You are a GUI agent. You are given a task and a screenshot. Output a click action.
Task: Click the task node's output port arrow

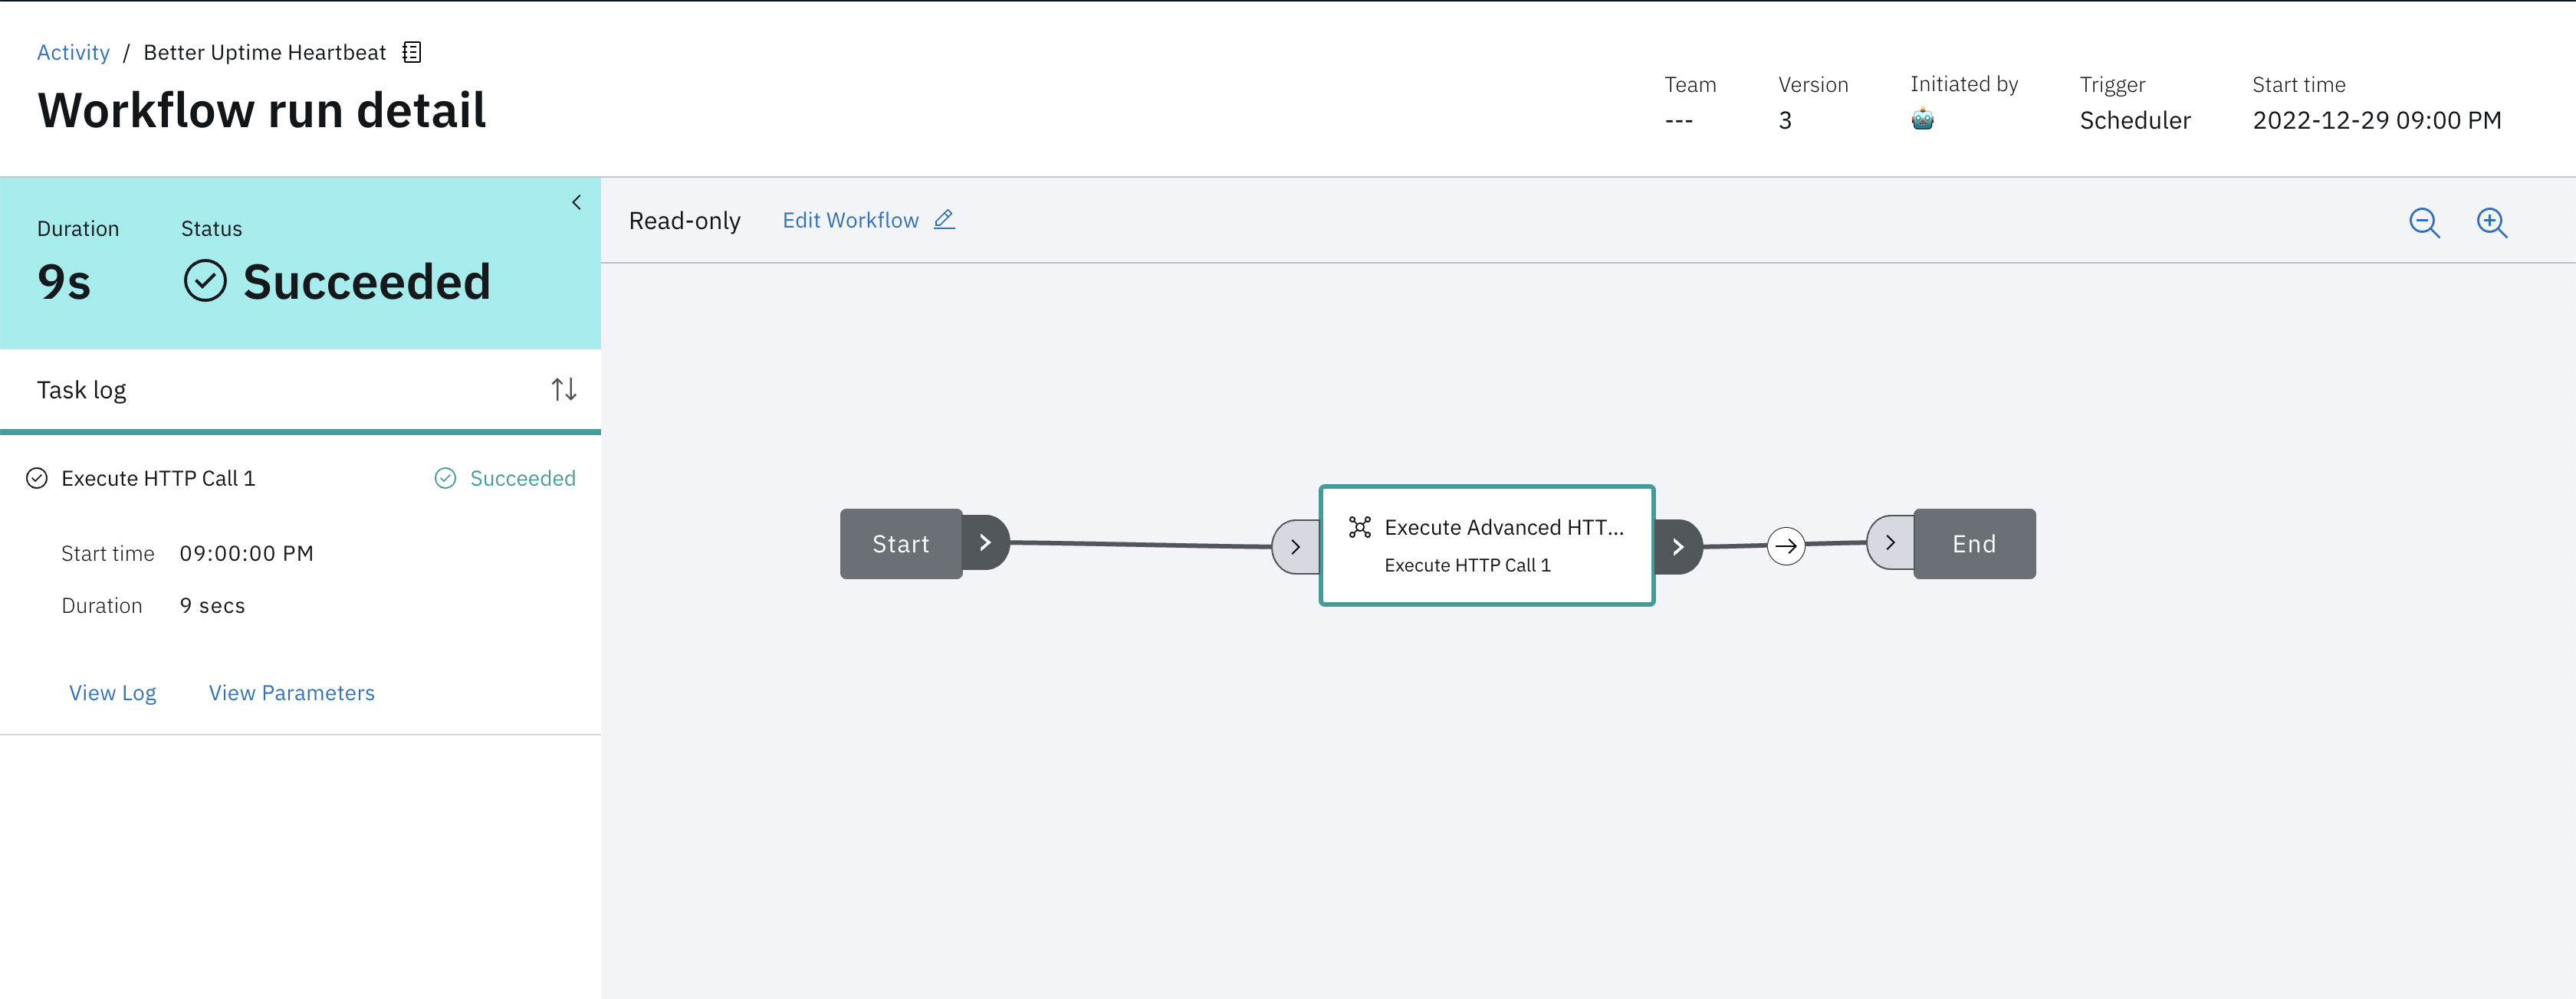click(x=1678, y=546)
